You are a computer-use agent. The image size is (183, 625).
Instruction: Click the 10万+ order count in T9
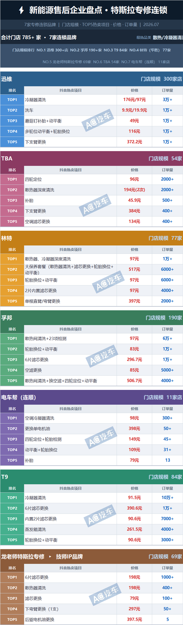coord(167,497)
